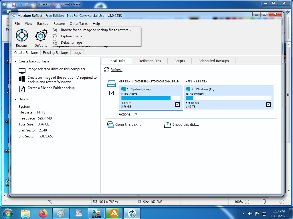Click the Refresh link
This screenshot has height=219, width=293.
tap(116, 70)
